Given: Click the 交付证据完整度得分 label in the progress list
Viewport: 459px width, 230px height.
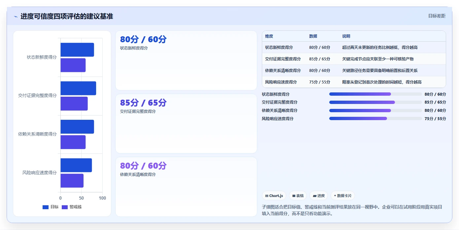Looking at the screenshot, I should [x=280, y=102].
